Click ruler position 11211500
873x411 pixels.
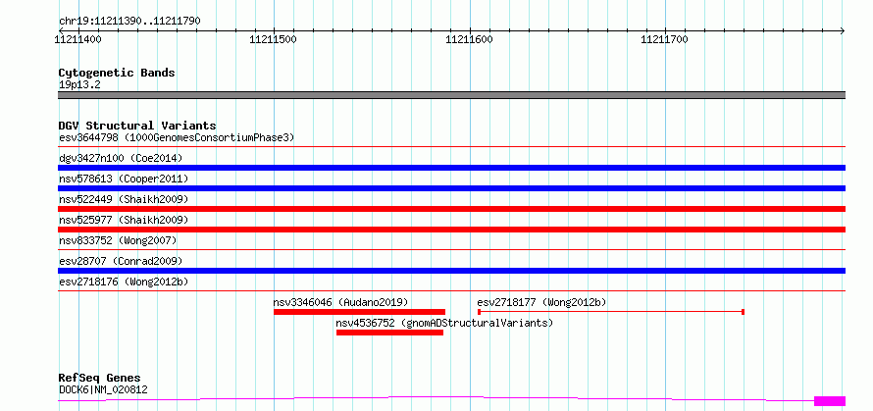point(274,39)
